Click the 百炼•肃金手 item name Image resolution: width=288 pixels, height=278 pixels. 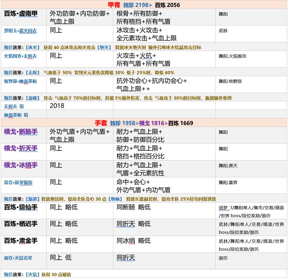click(x=21, y=241)
